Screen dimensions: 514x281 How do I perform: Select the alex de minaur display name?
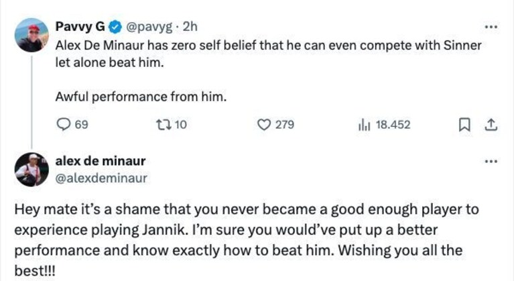click(x=101, y=161)
